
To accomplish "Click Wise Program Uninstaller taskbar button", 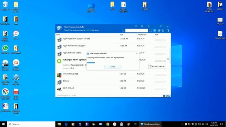I will pyautogui.click(x=150, y=124).
